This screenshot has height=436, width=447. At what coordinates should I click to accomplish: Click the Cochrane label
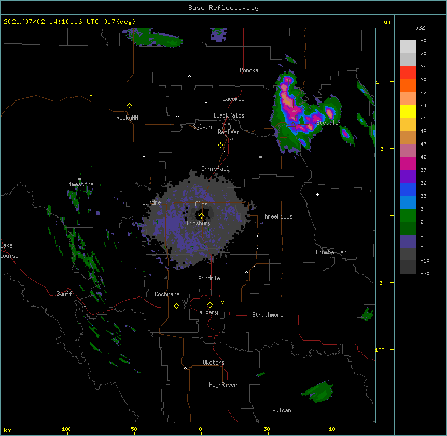click(x=167, y=294)
